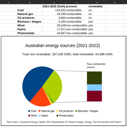Image resolution: width=127 pixels, height=127 pixels.
Task: Select column F header
Action: coord(77,3)
